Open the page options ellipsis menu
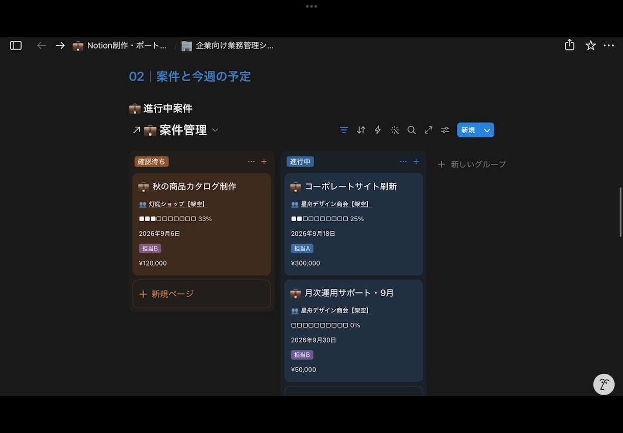Image resolution: width=623 pixels, height=433 pixels. (609, 45)
